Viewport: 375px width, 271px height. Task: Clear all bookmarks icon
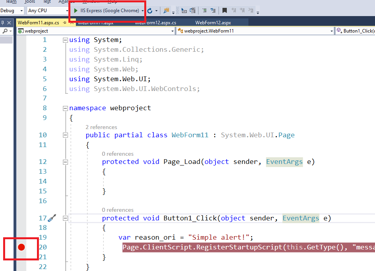(251, 10)
